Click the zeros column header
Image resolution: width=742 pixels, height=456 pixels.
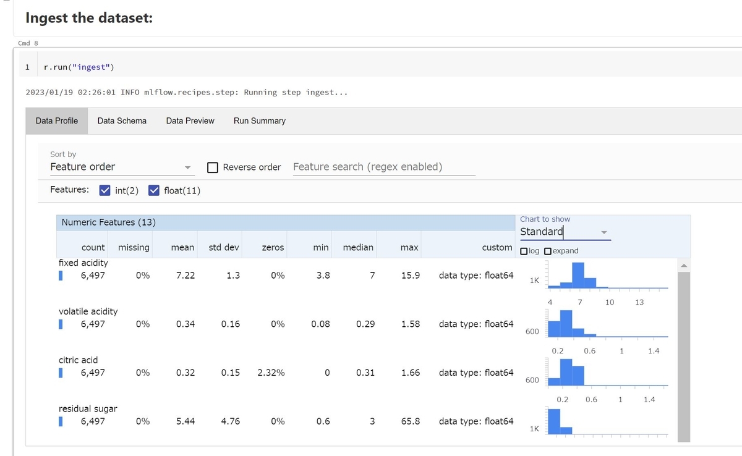click(273, 247)
